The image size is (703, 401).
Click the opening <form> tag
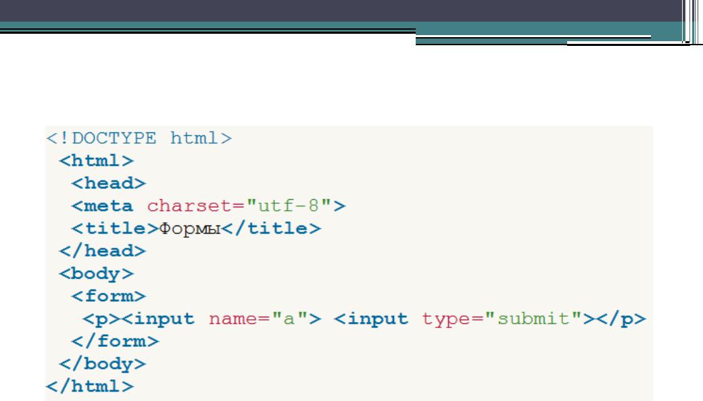point(108,296)
